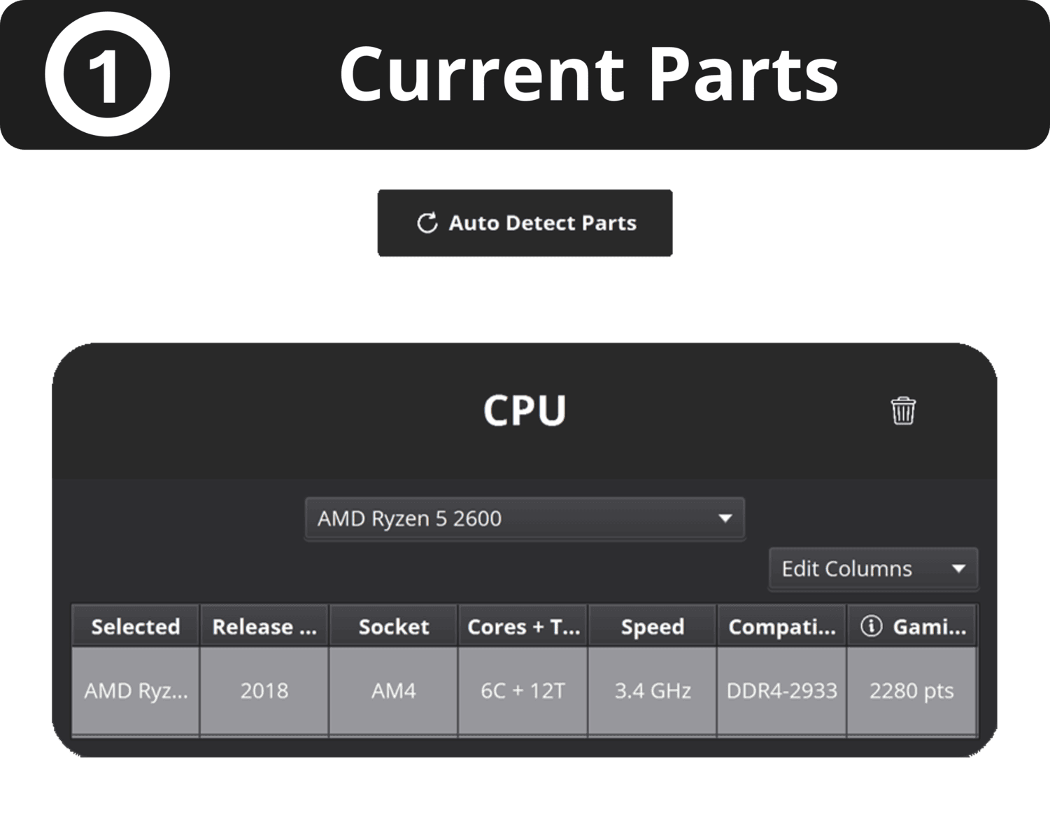Click the 2018 release year cell
The height and width of the screenshot is (824, 1050).
pyautogui.click(x=264, y=691)
